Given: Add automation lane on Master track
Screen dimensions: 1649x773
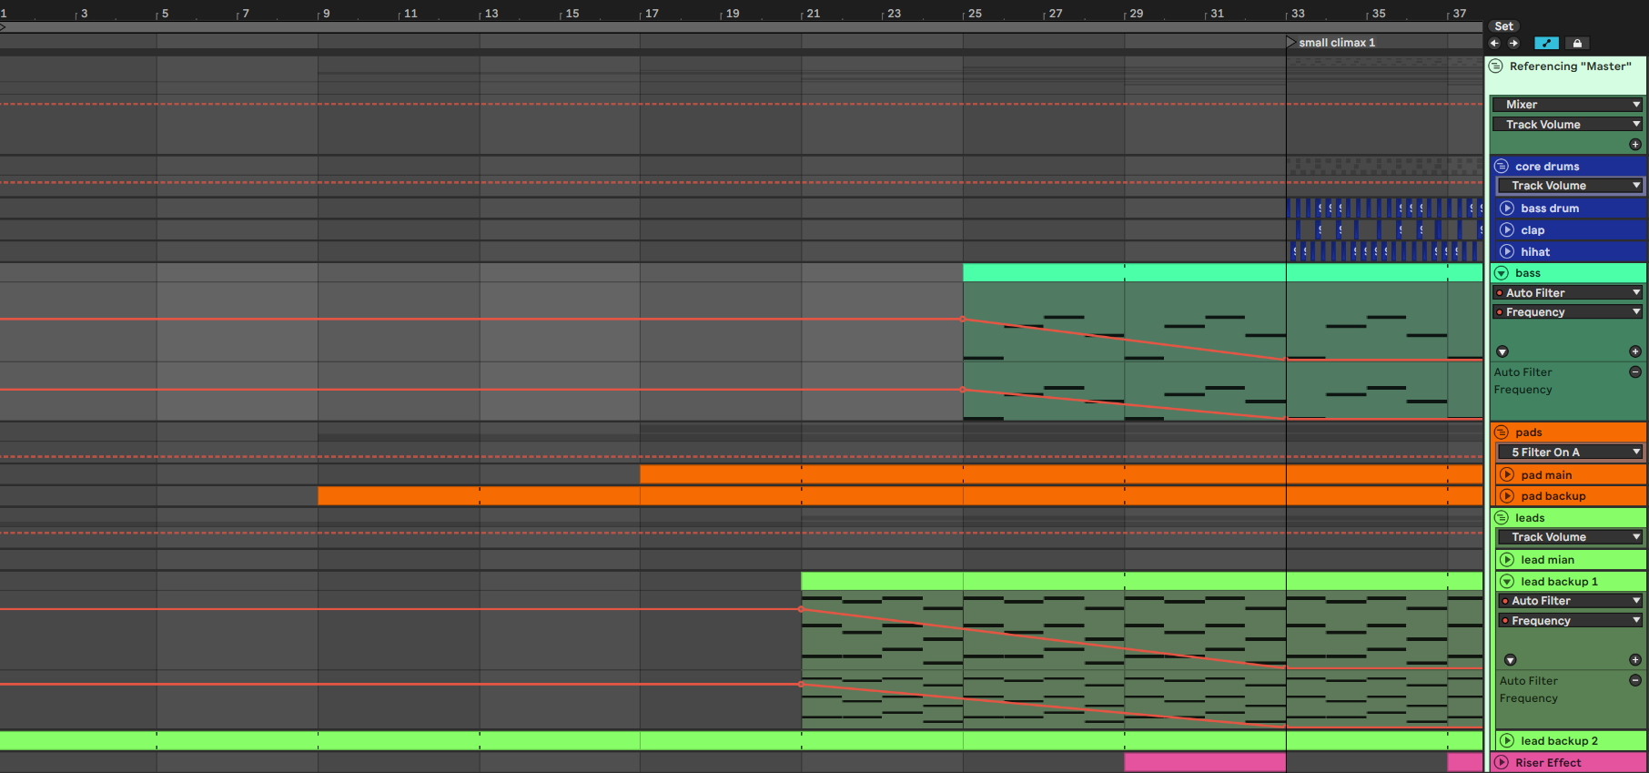Looking at the screenshot, I should 1634,145.
